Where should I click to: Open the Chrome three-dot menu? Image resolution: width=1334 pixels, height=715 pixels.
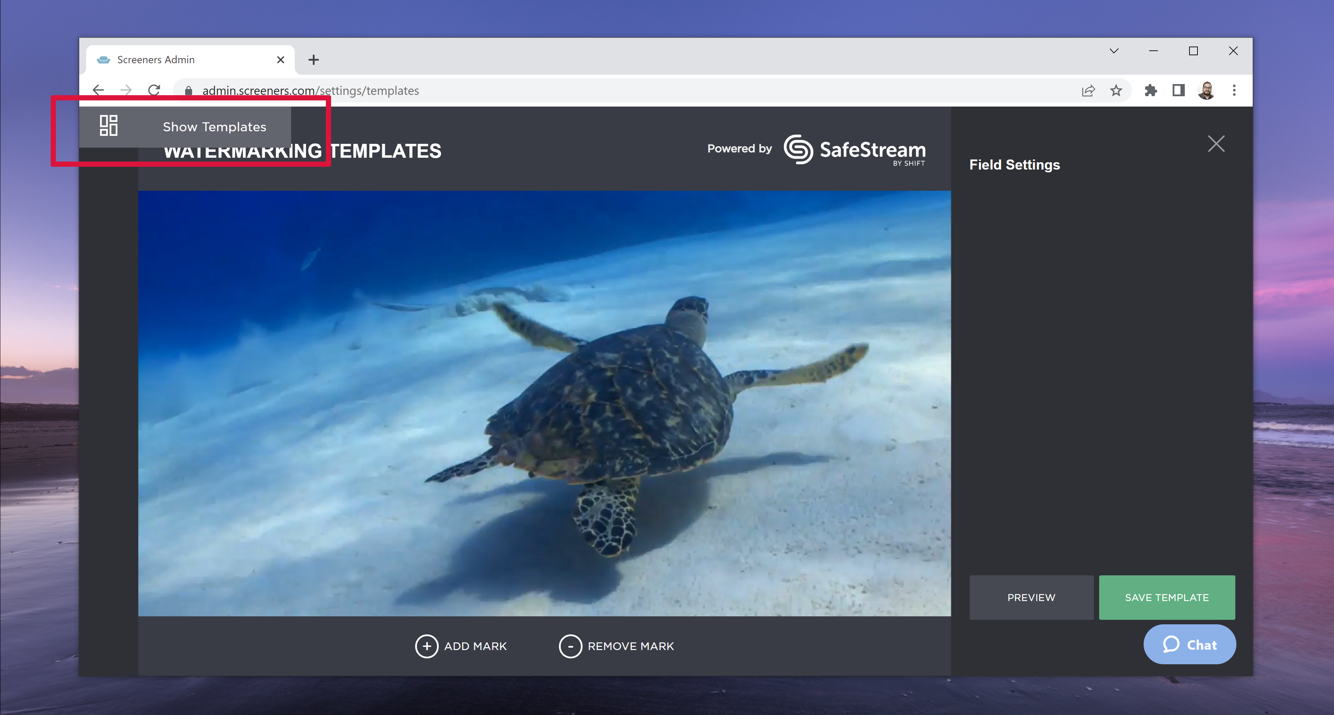tap(1234, 91)
